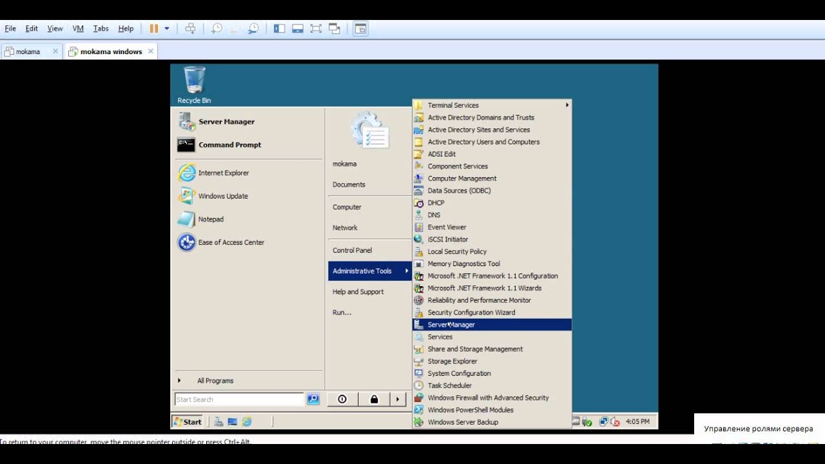Image resolution: width=825 pixels, height=464 pixels.
Task: Open Microsoft .NET Framework 1.1 Configuration
Action: 492,276
